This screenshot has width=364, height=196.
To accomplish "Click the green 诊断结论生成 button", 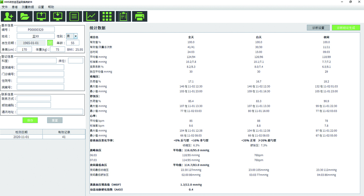I will click(x=346, y=28).
